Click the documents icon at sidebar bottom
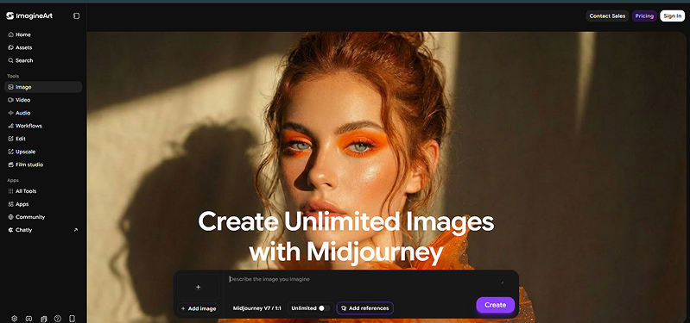The image size is (690, 323). coord(43,319)
